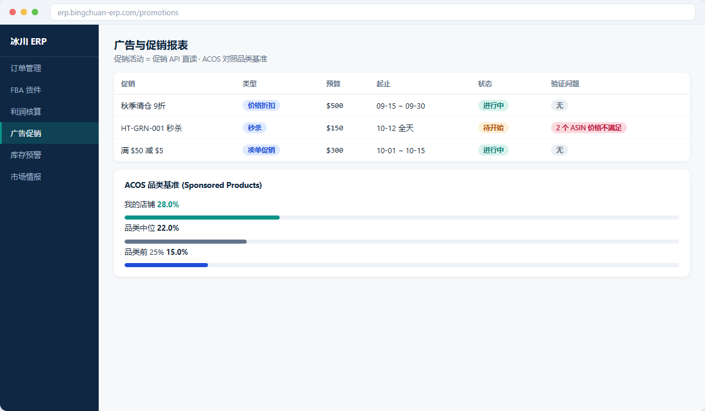705x411 pixels.
Task: Click the $150 budget cell
Action: (335, 128)
